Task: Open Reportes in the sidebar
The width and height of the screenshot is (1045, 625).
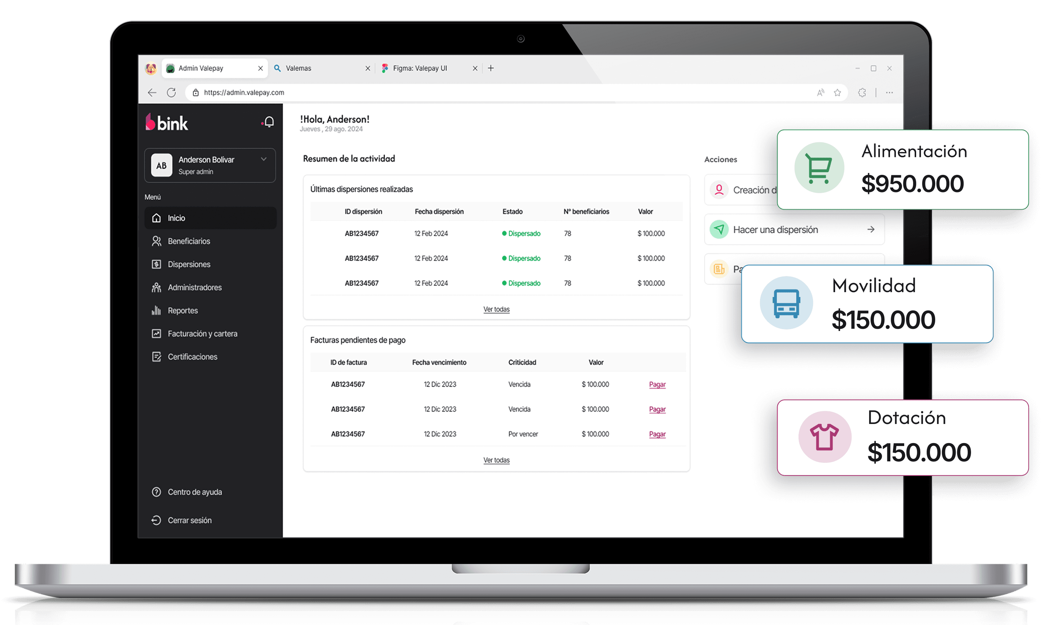Action: (x=182, y=310)
